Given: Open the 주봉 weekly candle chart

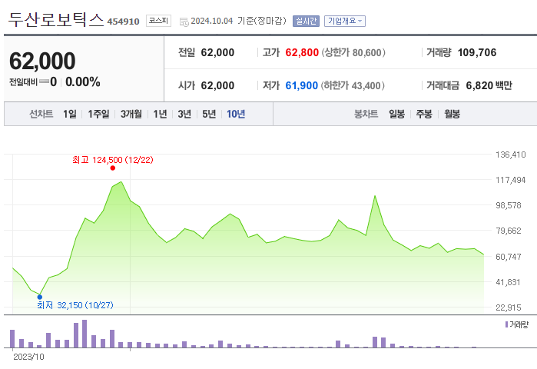Looking at the screenshot, I should pos(424,114).
